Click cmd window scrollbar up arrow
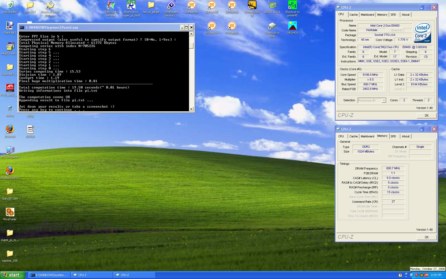446x279 pixels. click(191, 34)
